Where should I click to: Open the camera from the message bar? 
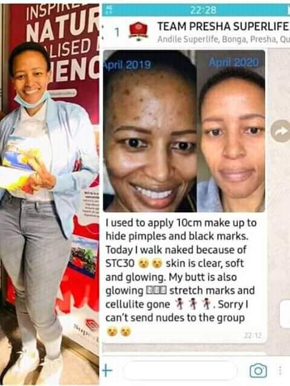(258, 370)
